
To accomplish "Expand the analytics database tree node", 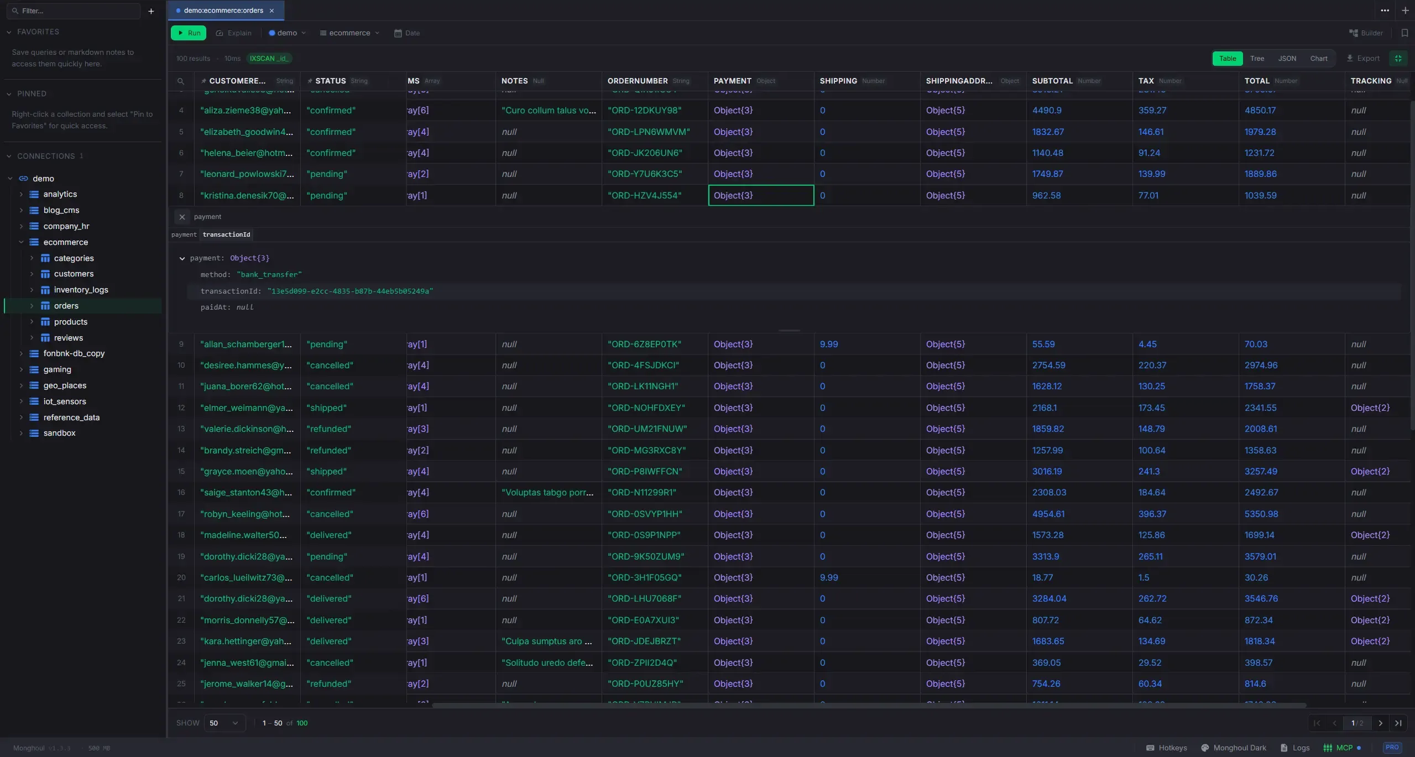I will pyautogui.click(x=21, y=195).
